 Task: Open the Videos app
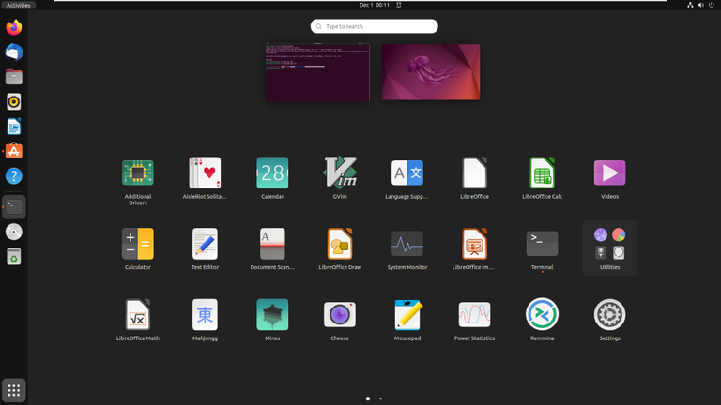[x=609, y=173]
